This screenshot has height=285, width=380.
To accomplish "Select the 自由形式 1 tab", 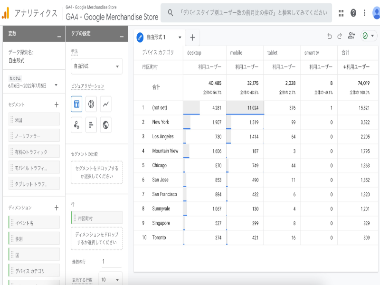I will (160, 38).
